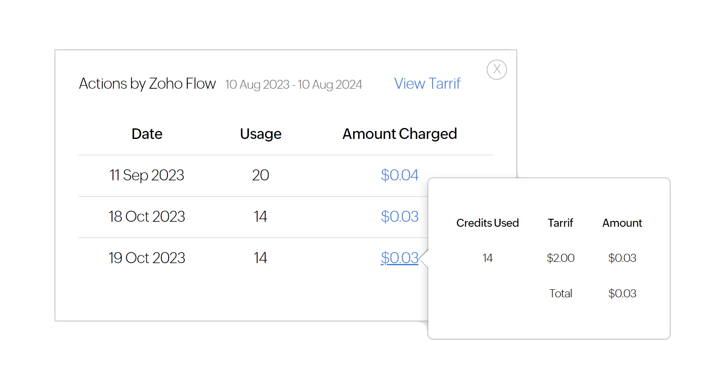Click the Total label in popup

[x=560, y=294]
